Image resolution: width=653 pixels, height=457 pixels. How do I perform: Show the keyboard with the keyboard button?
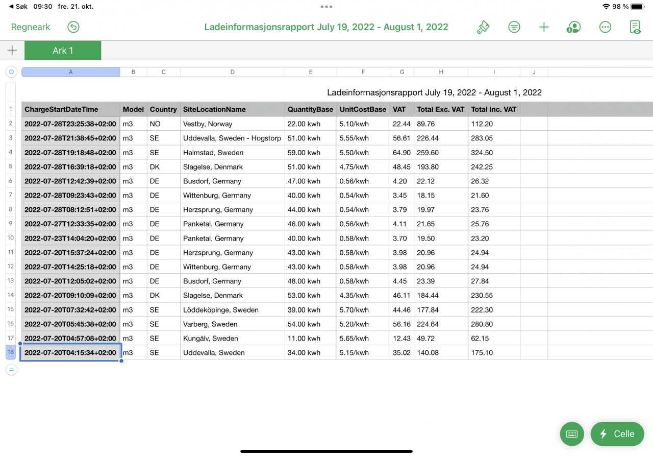coord(572,434)
